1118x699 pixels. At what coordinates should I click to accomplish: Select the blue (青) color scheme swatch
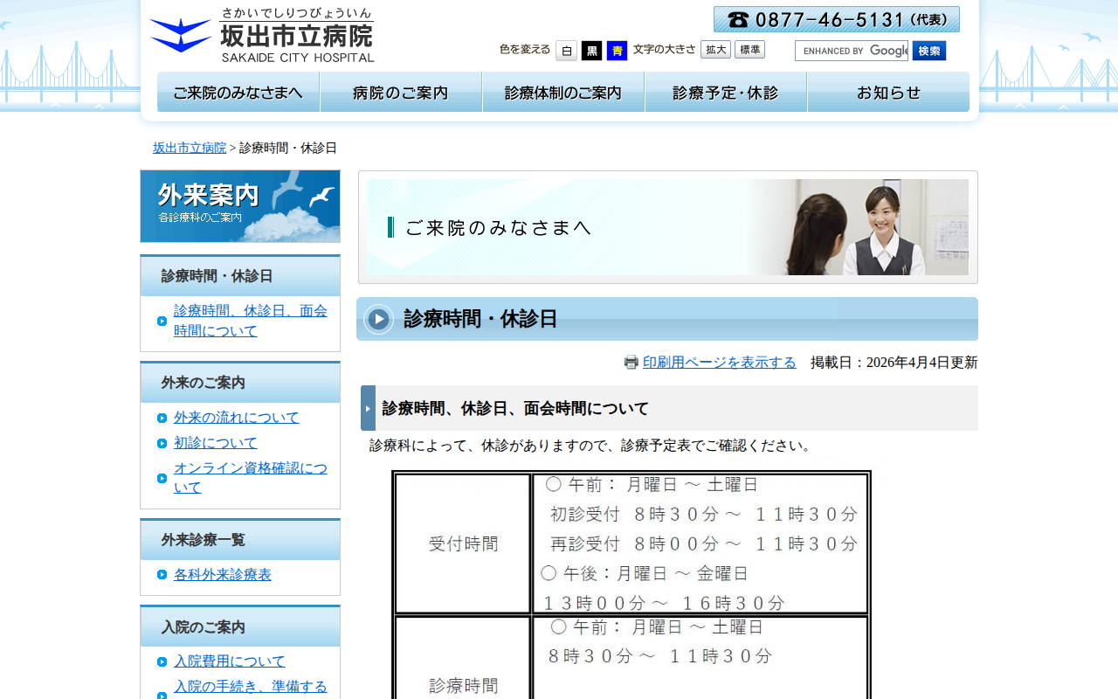(617, 51)
